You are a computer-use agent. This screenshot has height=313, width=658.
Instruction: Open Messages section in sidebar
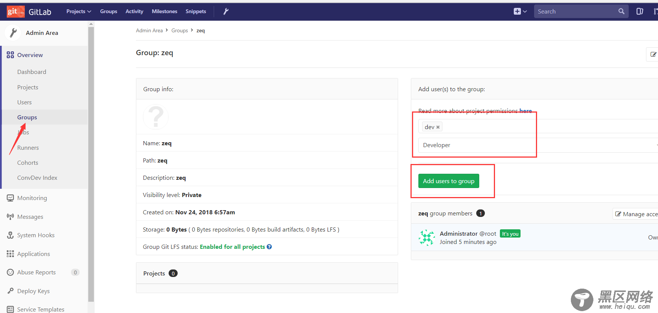[x=30, y=217]
